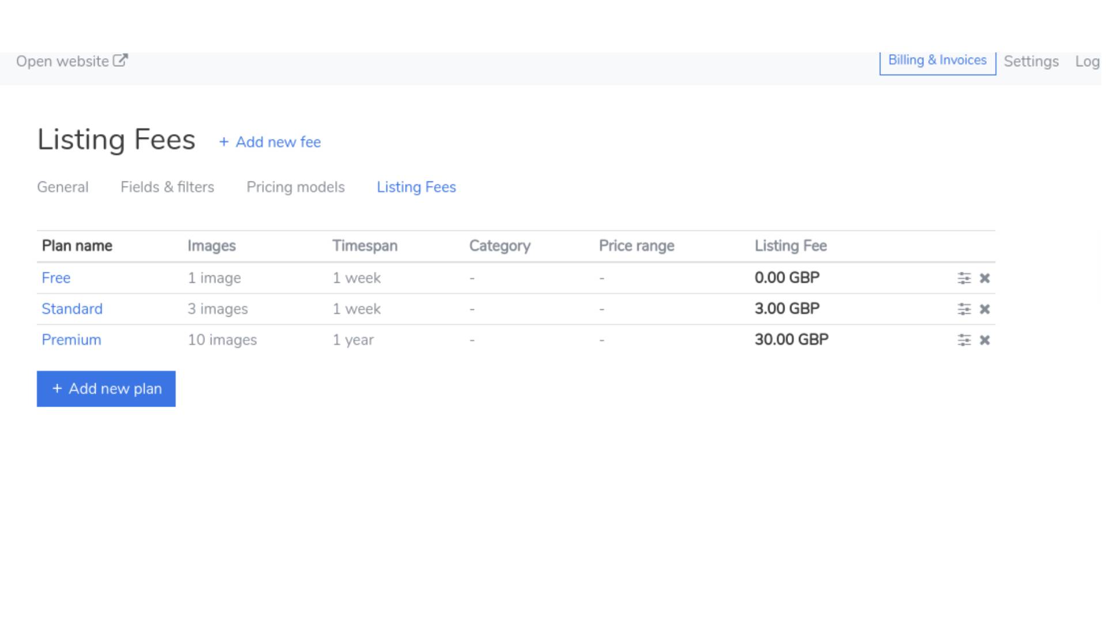Viewport: 1106px width, 622px height.
Task: Switch to the General tab
Action: click(63, 187)
